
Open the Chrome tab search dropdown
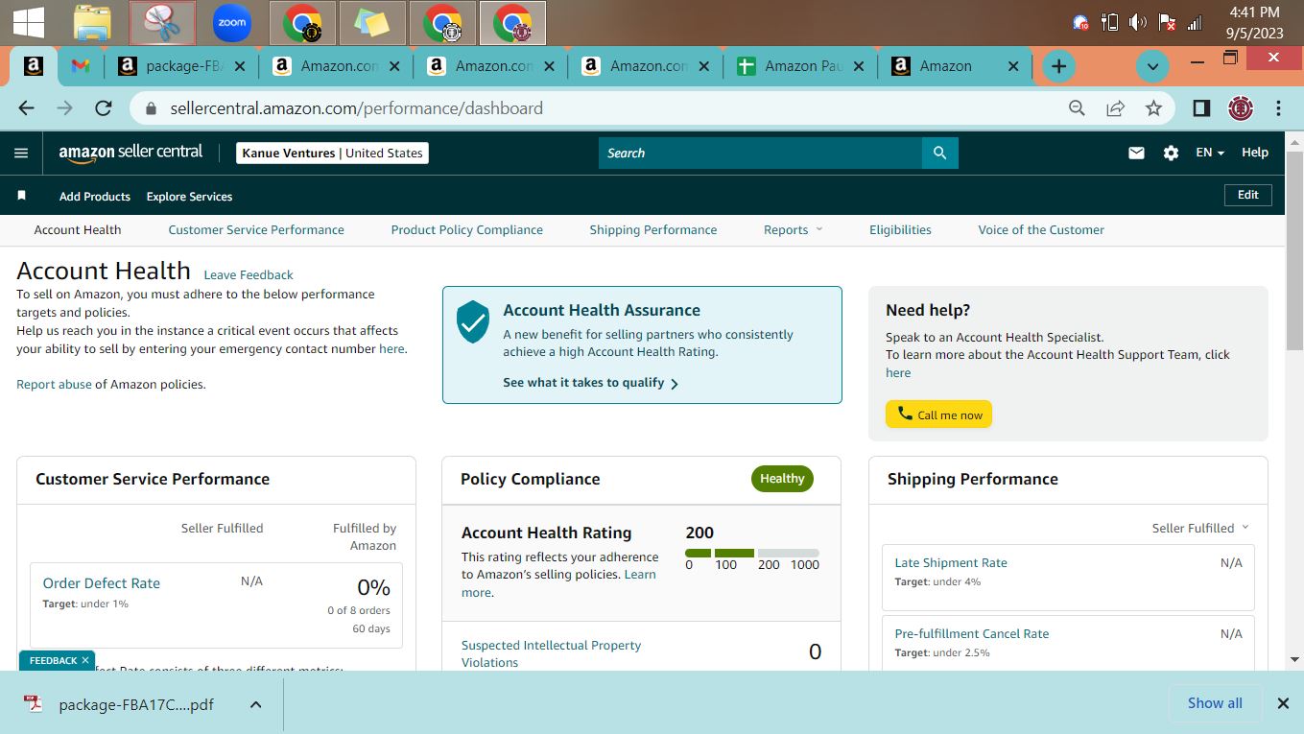(1152, 66)
